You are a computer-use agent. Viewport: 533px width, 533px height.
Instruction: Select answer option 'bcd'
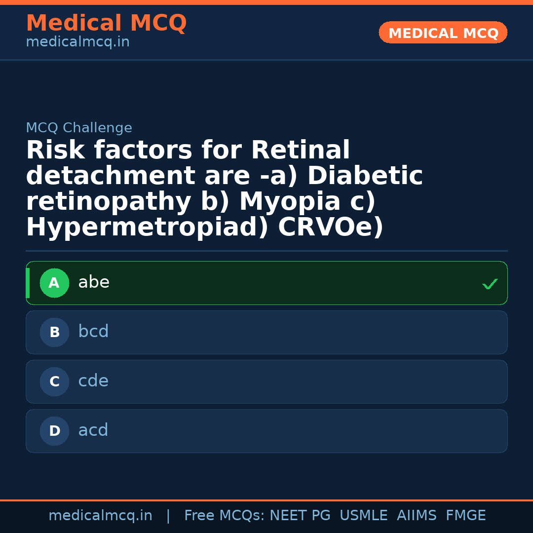tap(266, 332)
